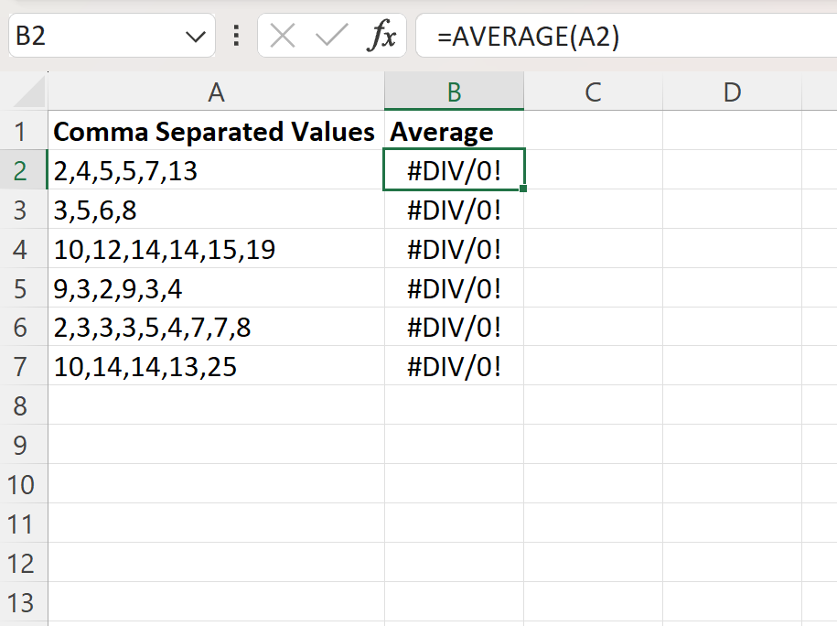
Task: Click the formula bar with =AVERAGE(A2)
Action: [x=626, y=37]
